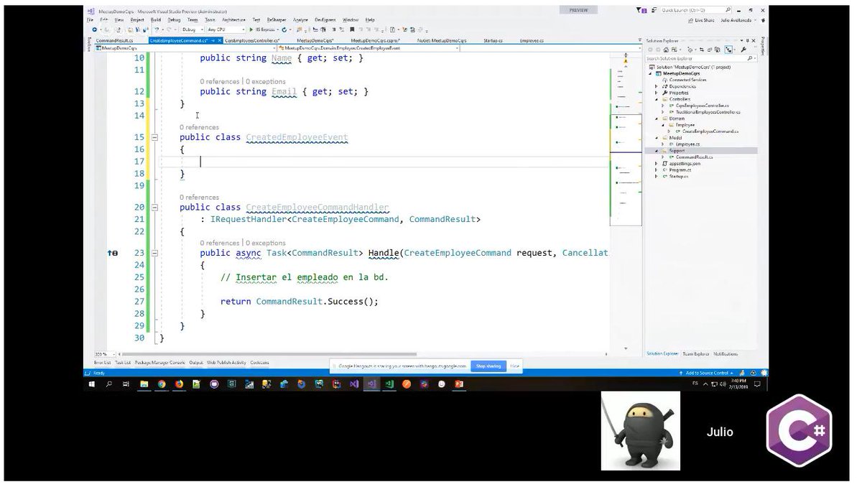Click Hide in the Hangouts sharing bar
Screen dimensions: 862x487
click(x=514, y=366)
